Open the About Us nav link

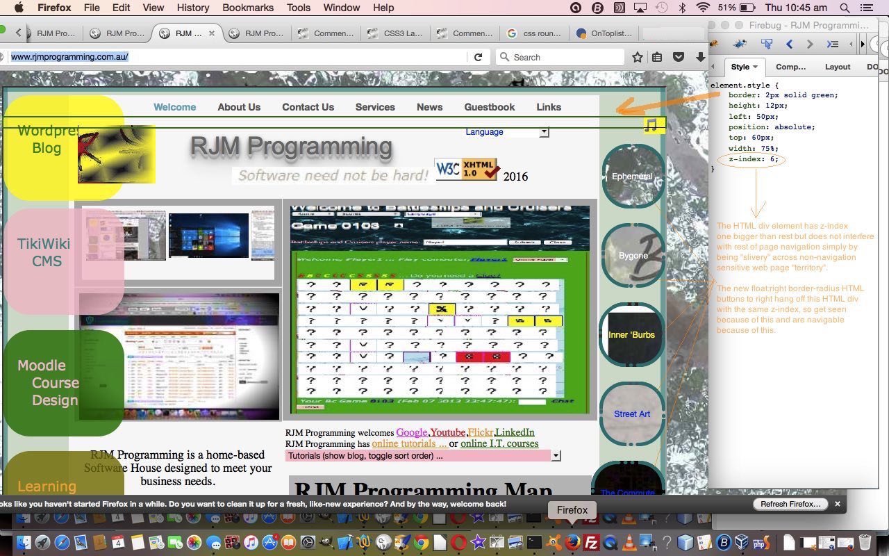239,107
